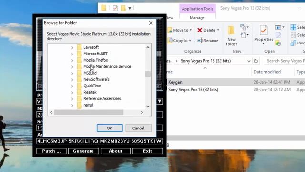The height and width of the screenshot is (172, 305).
Task: Expand the MSBuild folder node
Action: (x=72, y=73)
